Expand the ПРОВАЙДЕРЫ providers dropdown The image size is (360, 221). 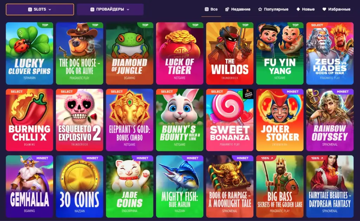(x=110, y=10)
